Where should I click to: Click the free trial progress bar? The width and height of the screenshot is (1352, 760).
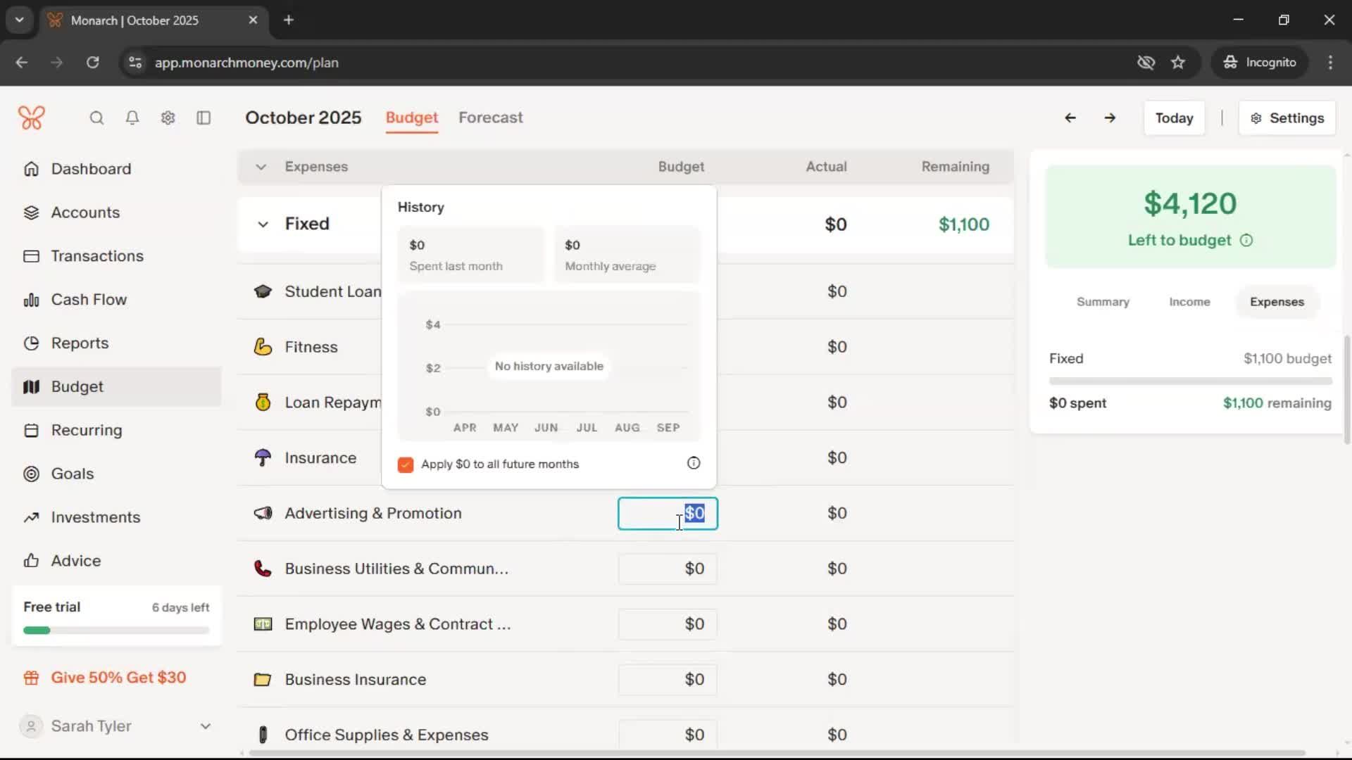tap(116, 631)
